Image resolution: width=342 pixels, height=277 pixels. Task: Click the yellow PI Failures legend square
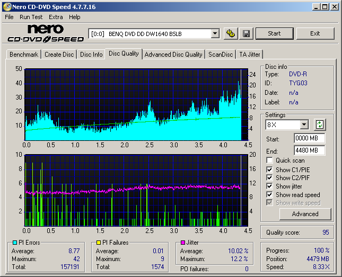click(99, 243)
